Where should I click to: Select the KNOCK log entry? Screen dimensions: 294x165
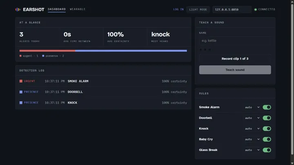coord(103,103)
